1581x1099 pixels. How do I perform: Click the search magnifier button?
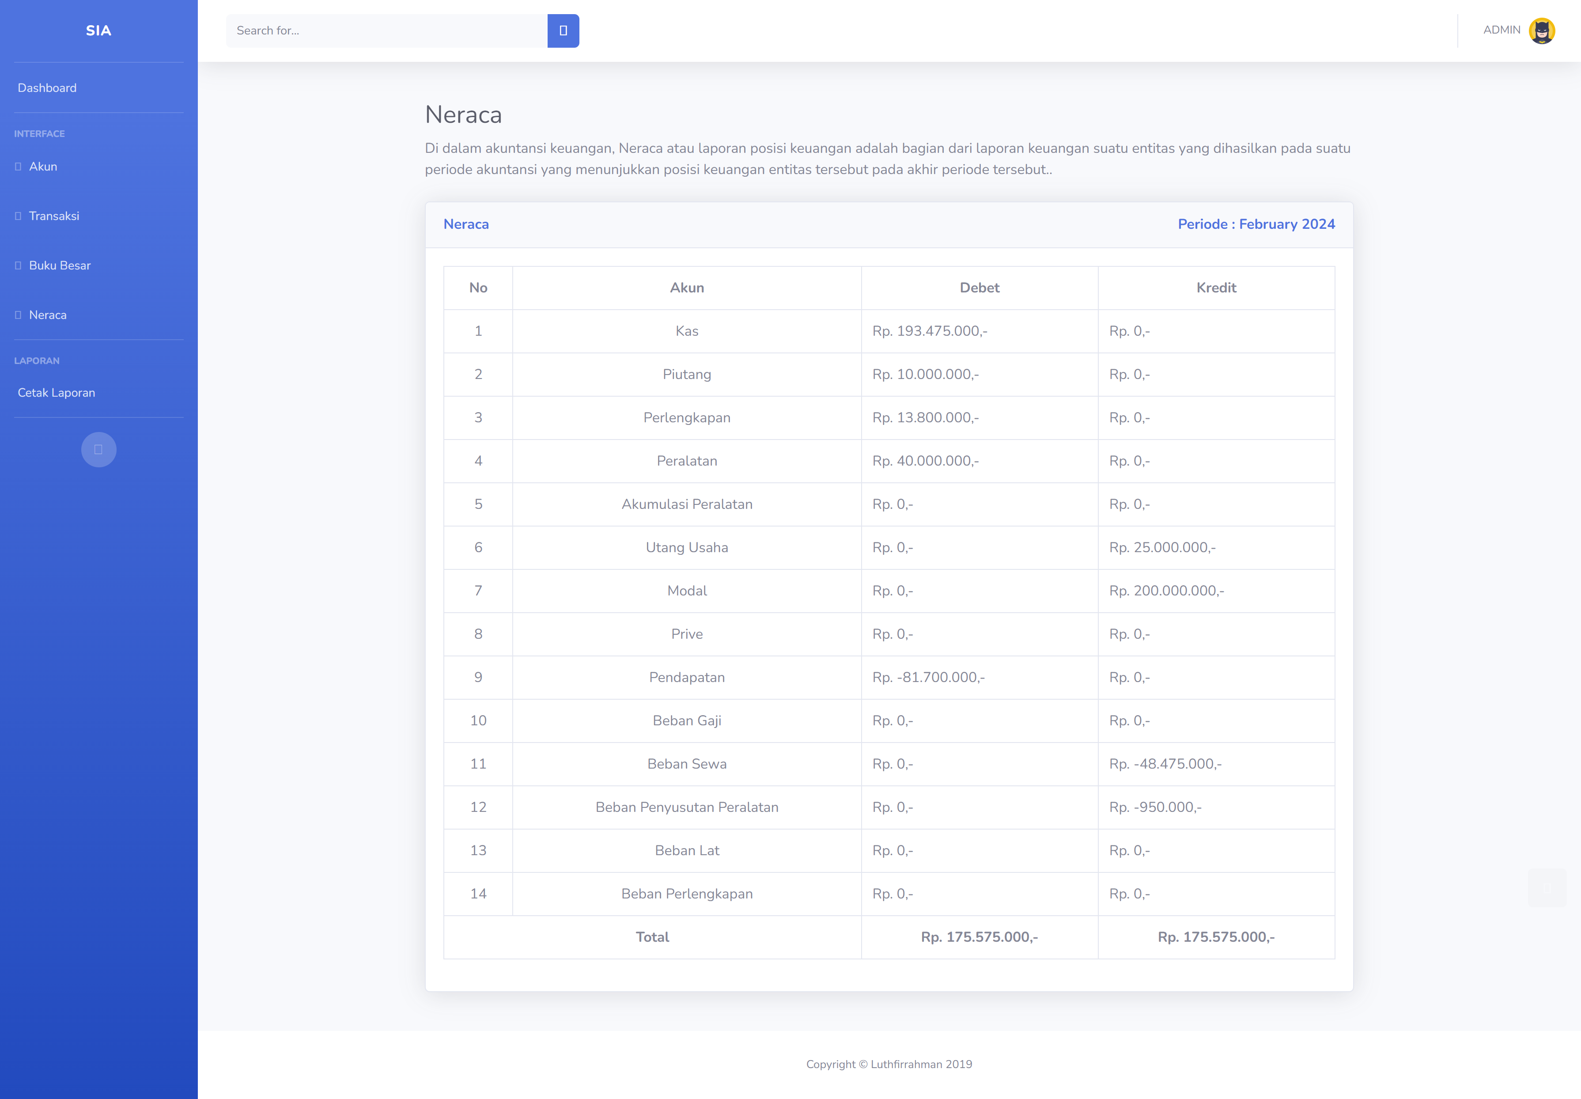[x=562, y=30]
